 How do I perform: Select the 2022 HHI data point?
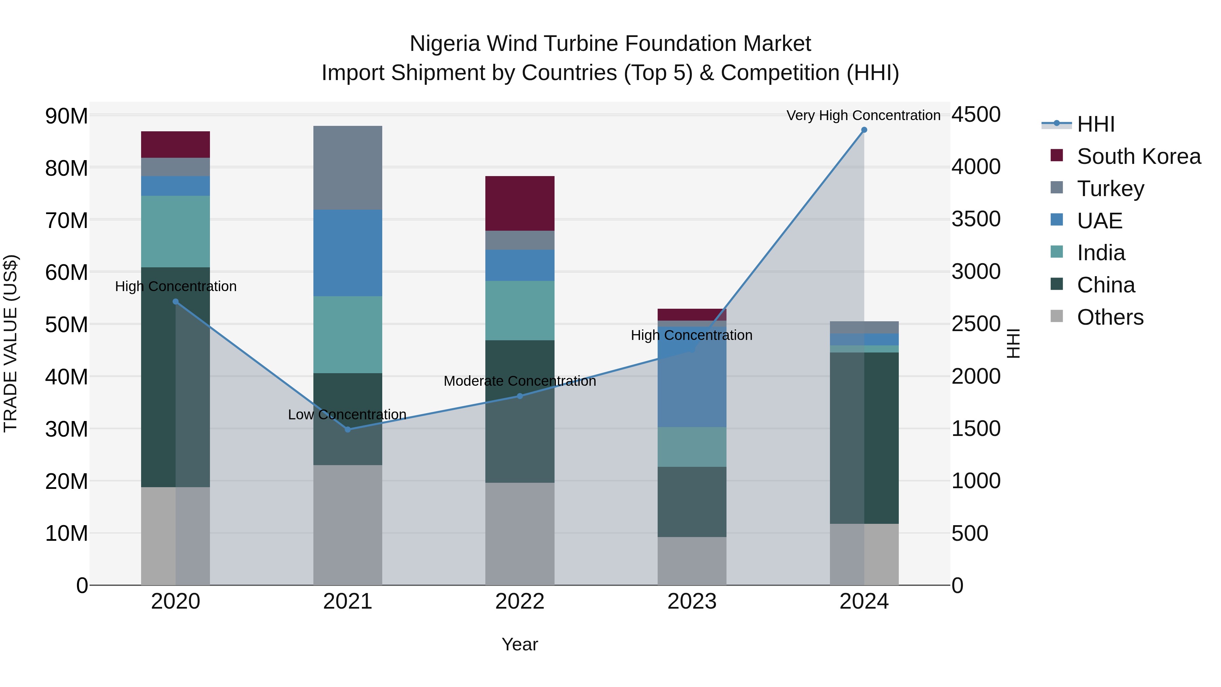pos(520,396)
